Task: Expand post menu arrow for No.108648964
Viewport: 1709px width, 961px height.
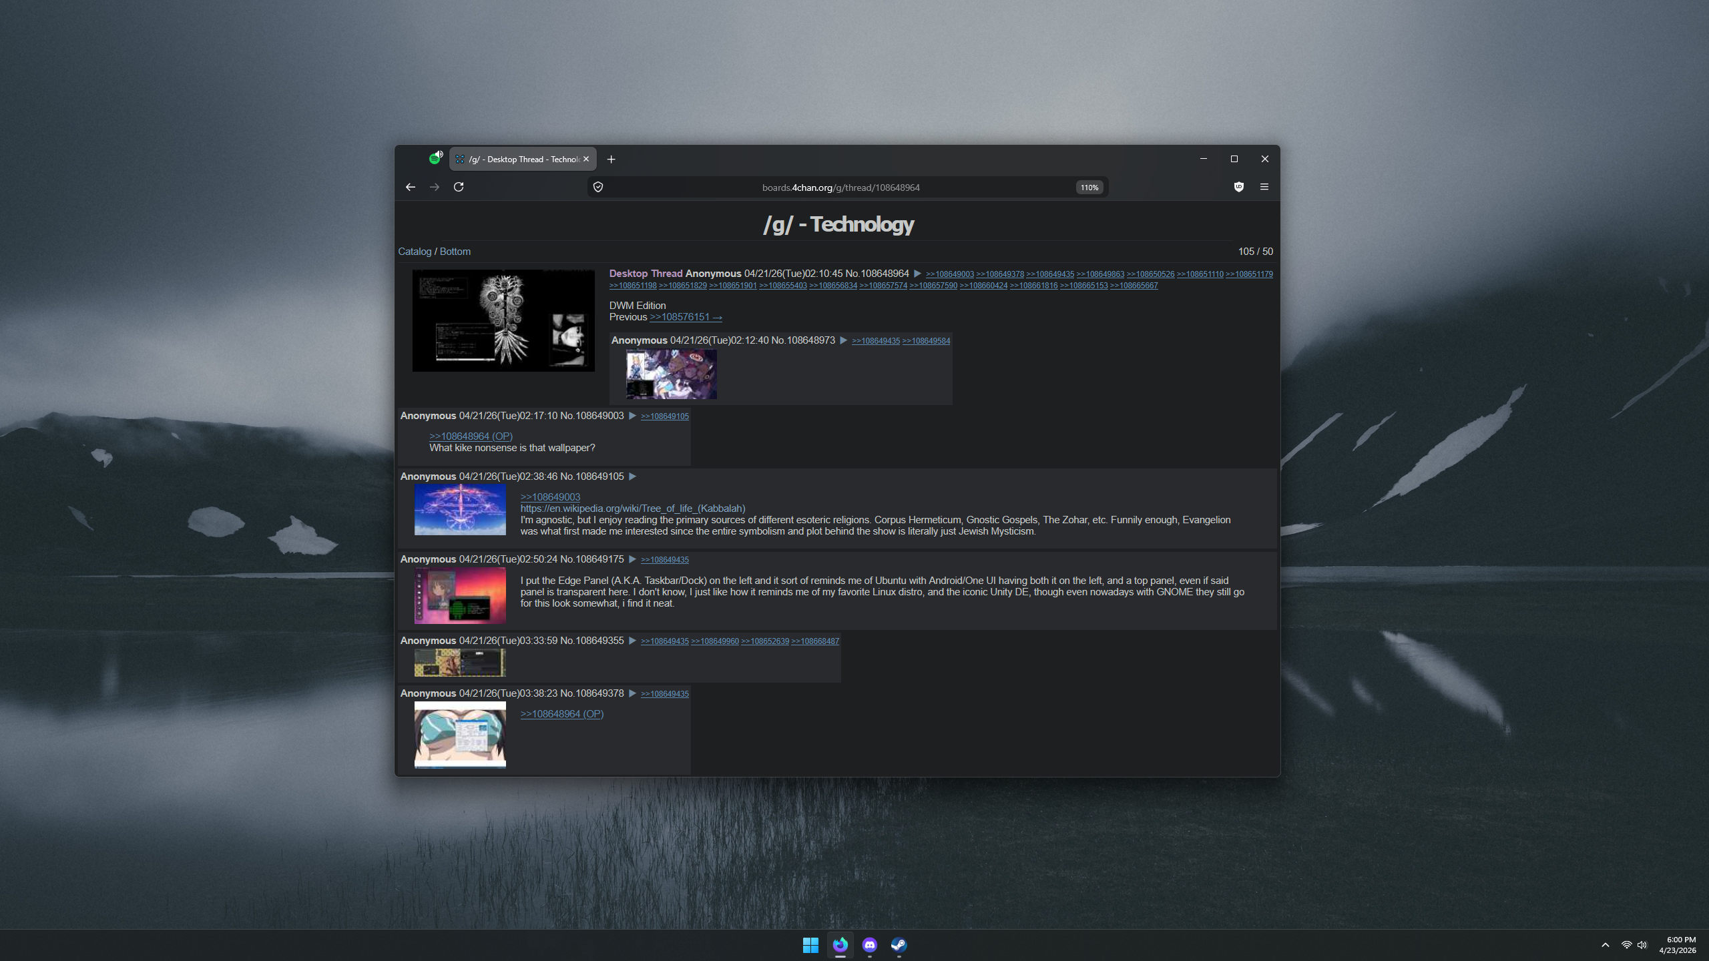Action: coord(917,274)
